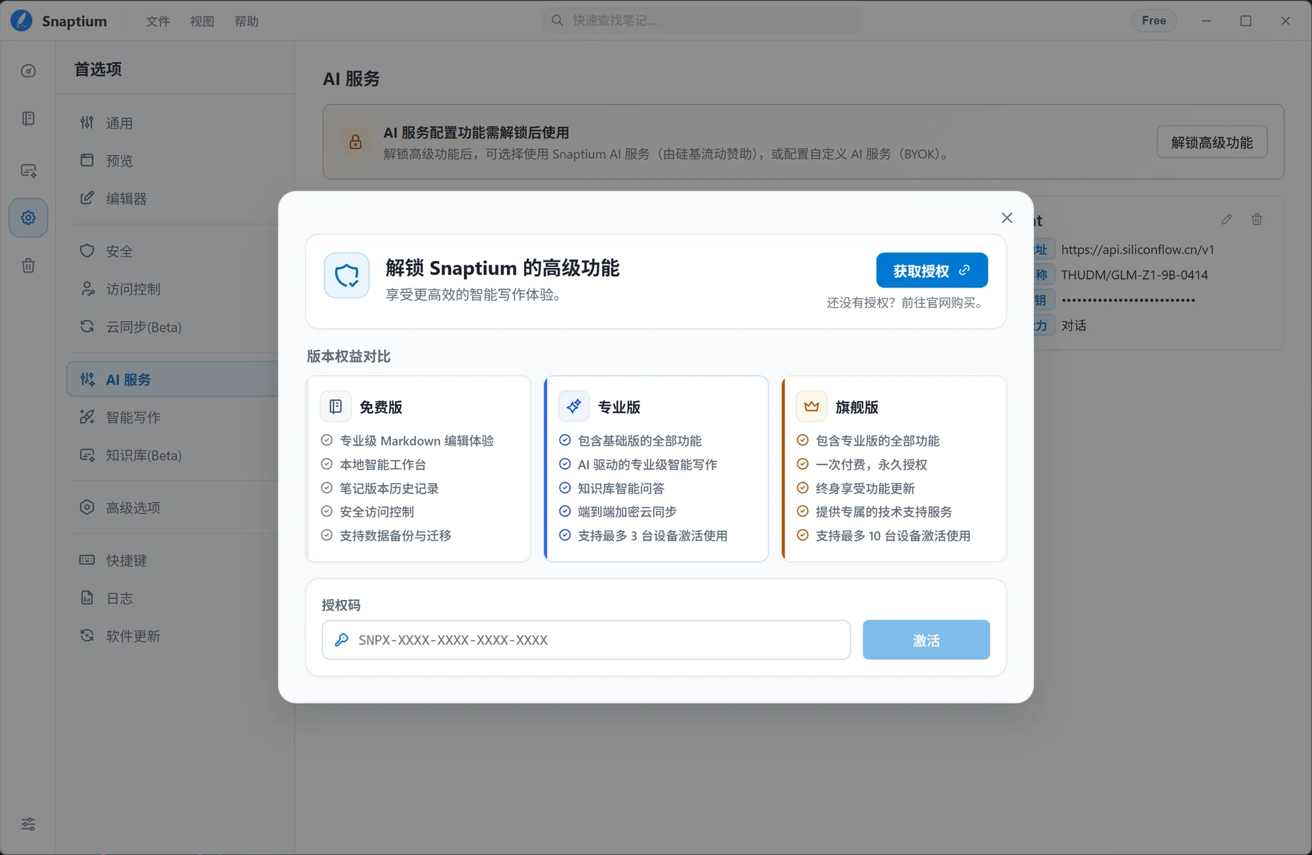Open the 文件 menu
The image size is (1312, 855).
point(158,21)
